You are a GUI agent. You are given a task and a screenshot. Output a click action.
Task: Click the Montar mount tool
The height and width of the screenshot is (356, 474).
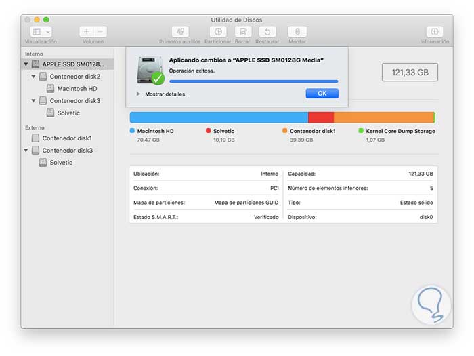tap(297, 32)
